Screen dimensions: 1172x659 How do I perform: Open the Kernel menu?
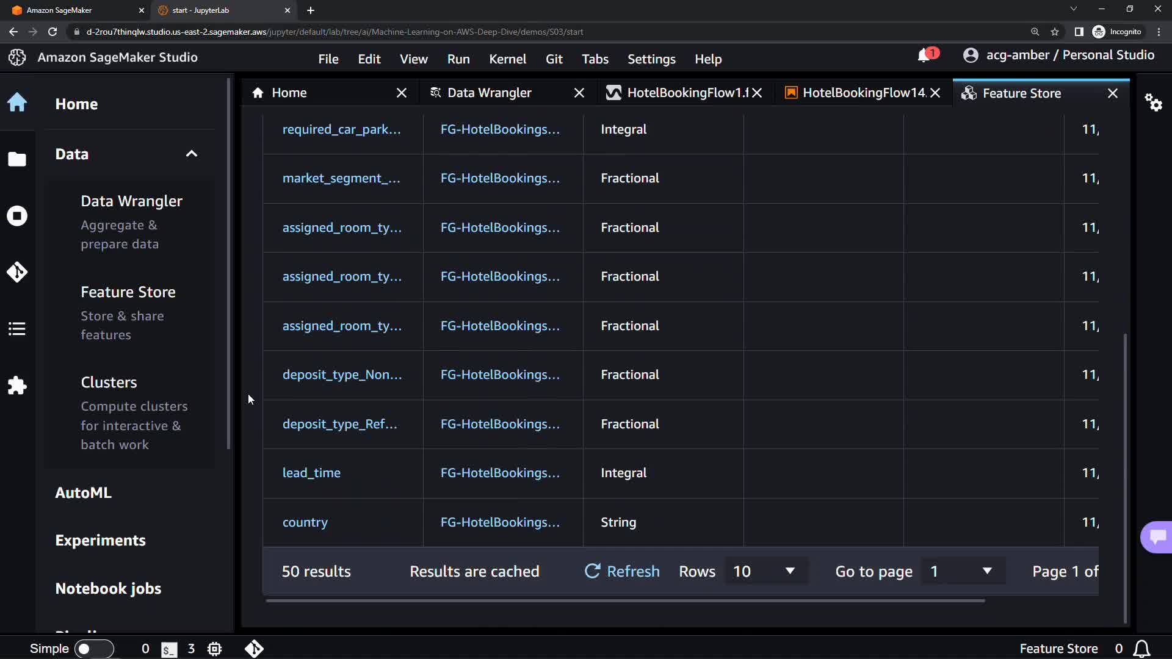tap(507, 59)
